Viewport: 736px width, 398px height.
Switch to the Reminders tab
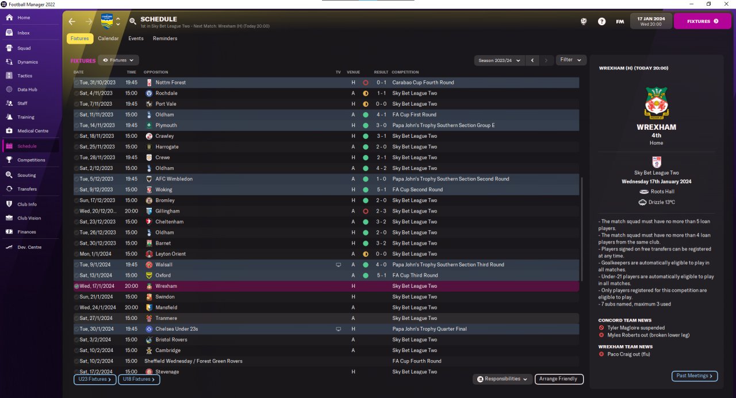click(x=165, y=38)
